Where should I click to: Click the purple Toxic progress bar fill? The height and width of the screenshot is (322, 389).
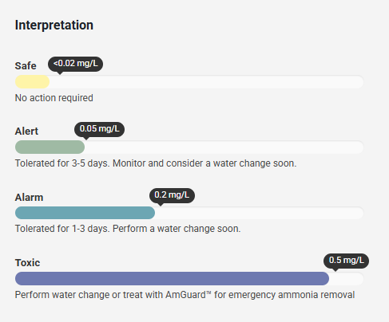pos(172,279)
